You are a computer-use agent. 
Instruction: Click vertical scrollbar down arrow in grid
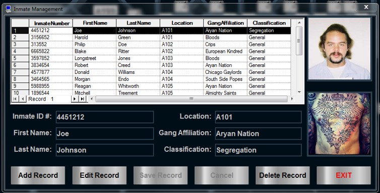(299, 92)
